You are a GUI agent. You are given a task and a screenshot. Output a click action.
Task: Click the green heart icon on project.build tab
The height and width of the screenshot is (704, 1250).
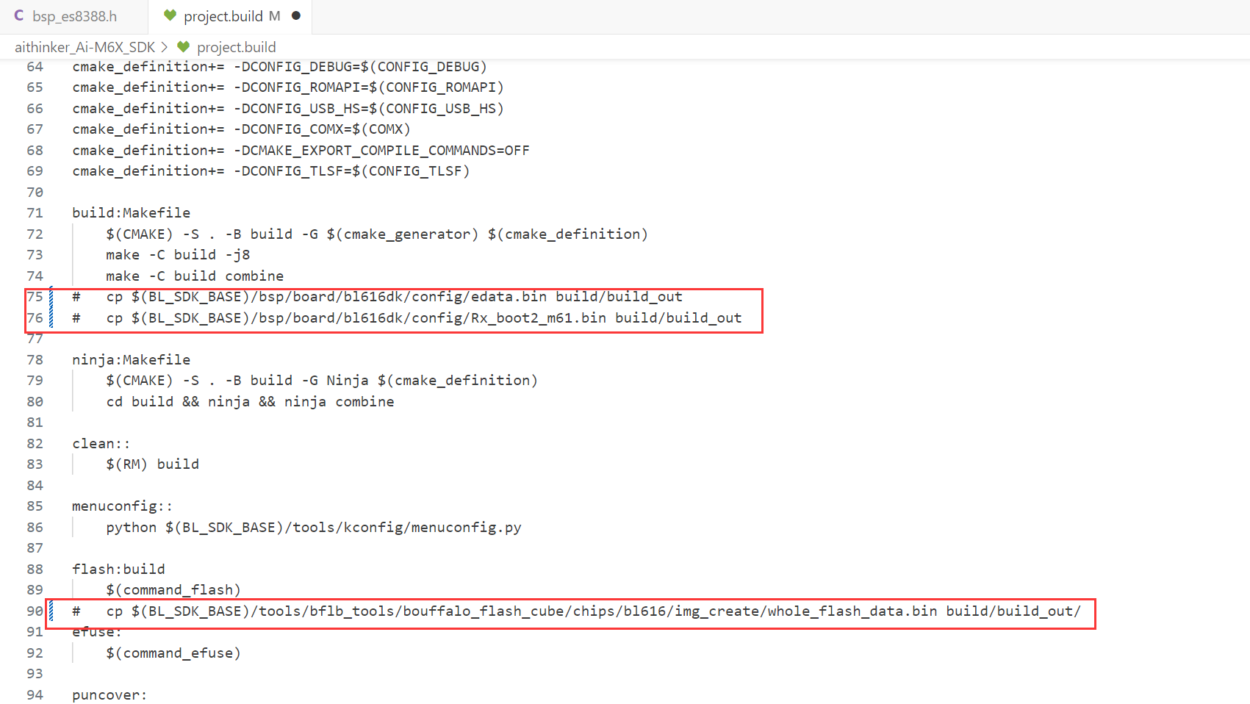tap(170, 15)
